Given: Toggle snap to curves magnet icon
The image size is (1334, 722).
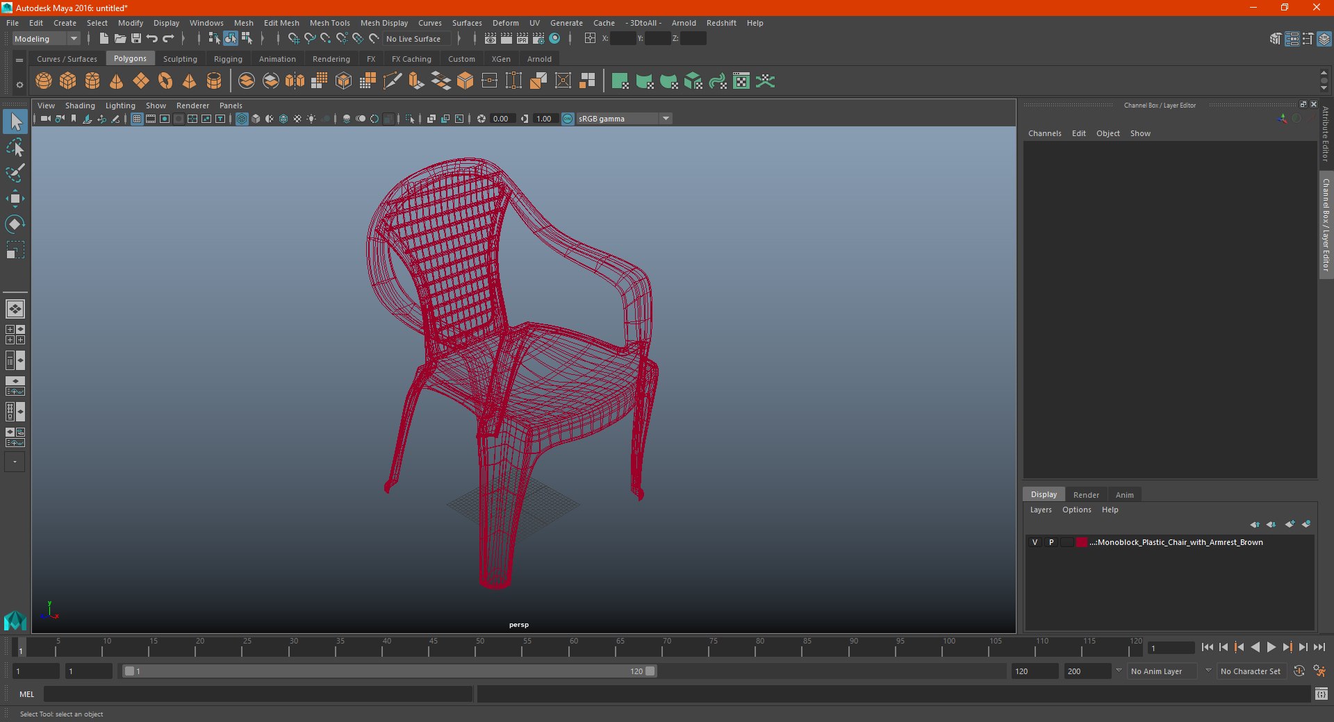Looking at the screenshot, I should [310, 39].
